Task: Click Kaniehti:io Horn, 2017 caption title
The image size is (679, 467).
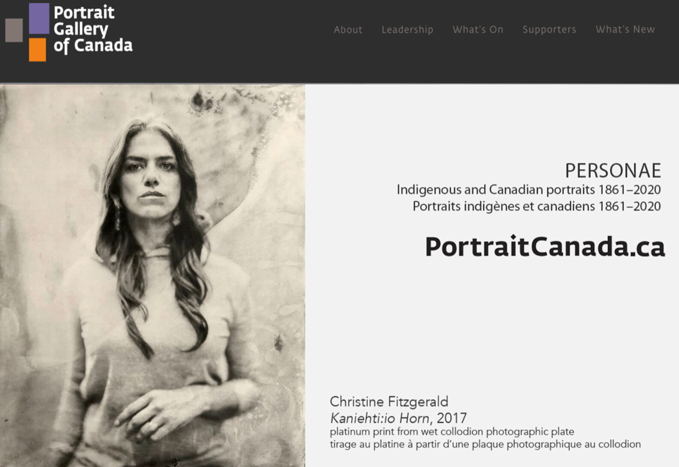Action: pos(398,418)
